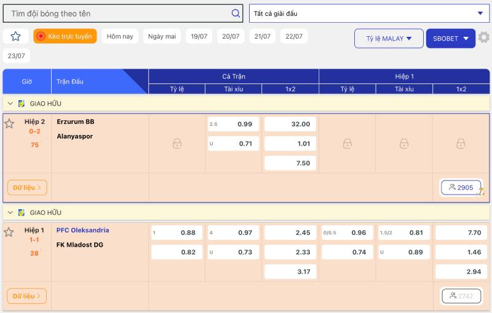Viewport: 492px width, 313px height.
Task: Click the locked first-half 1x2 icon
Action: 461,144
